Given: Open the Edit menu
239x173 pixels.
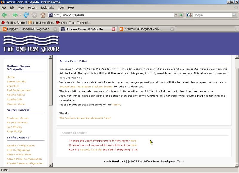Looking at the screenshot, I should (x=12, y=8).
